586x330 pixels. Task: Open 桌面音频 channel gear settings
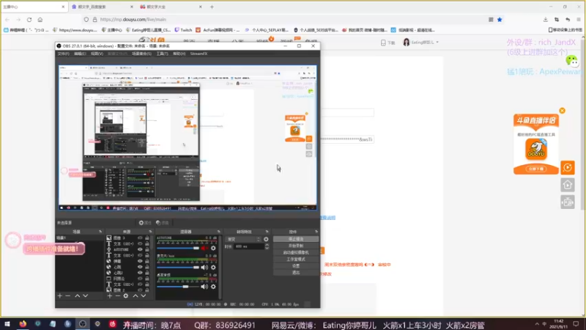tap(213, 287)
